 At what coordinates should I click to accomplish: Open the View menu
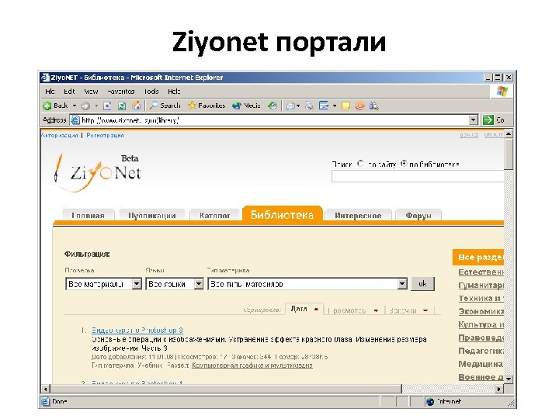click(91, 92)
